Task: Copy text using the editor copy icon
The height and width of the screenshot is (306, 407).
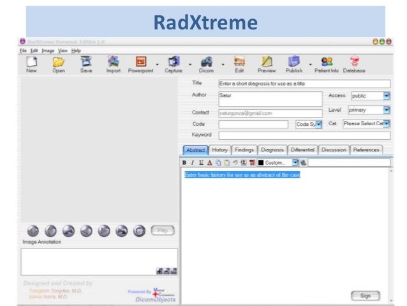Action: [x=218, y=163]
